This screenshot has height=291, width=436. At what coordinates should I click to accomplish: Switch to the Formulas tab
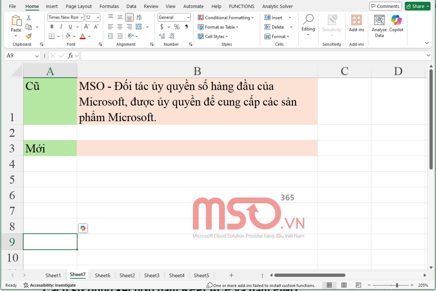tap(109, 6)
